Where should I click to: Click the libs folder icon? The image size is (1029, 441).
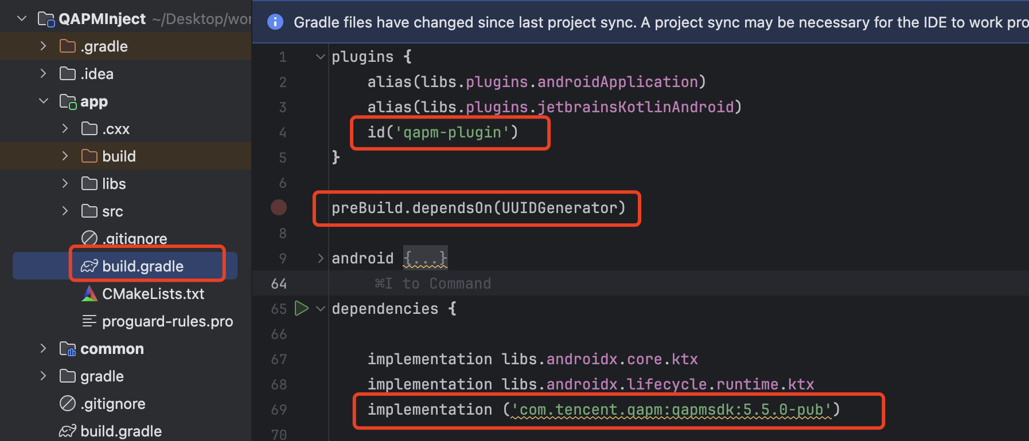click(x=89, y=183)
